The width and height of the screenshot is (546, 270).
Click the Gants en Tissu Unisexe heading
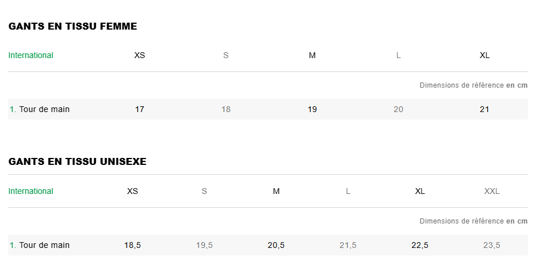pyautogui.click(x=77, y=161)
